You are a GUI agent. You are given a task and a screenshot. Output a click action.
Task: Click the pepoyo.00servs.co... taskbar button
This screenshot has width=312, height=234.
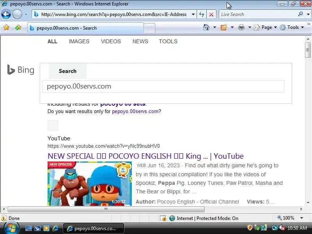click(x=94, y=229)
